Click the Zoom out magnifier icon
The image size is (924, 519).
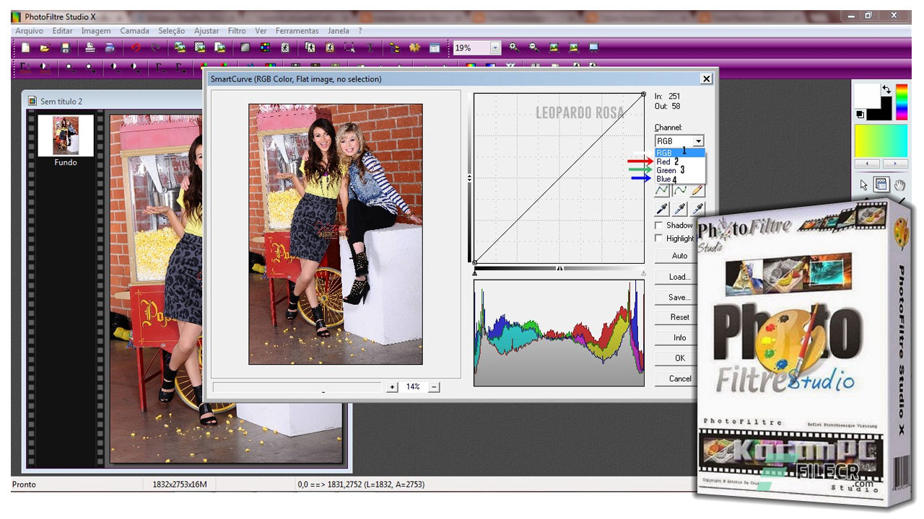pyautogui.click(x=534, y=48)
